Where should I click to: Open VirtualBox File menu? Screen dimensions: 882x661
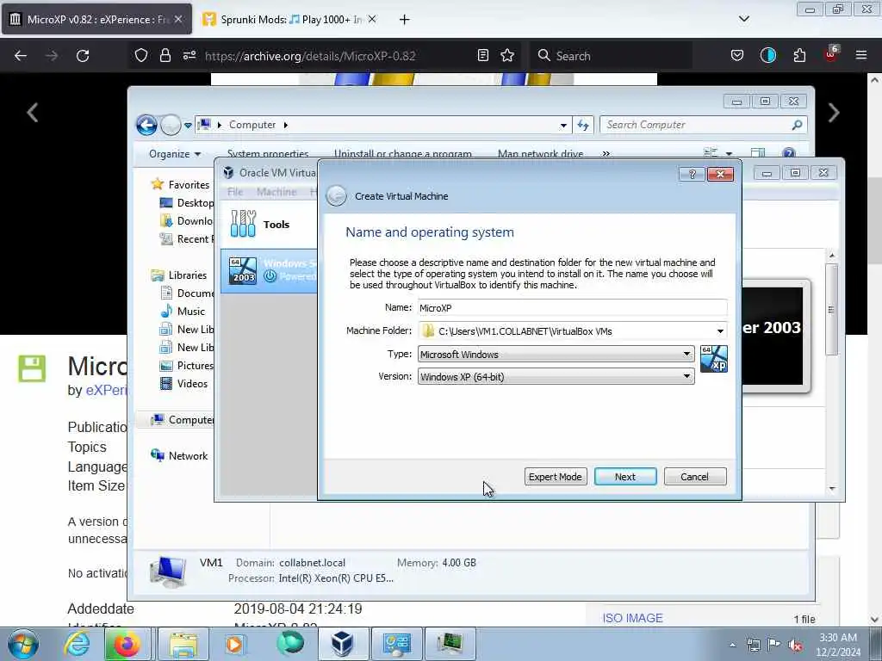235,192
